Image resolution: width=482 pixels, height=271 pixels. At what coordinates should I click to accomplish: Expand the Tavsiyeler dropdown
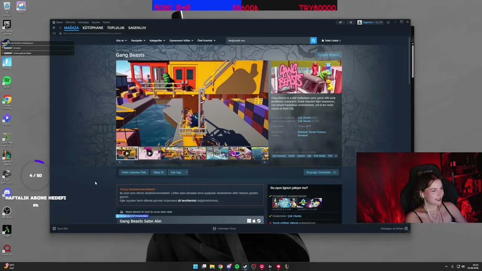[138, 40]
